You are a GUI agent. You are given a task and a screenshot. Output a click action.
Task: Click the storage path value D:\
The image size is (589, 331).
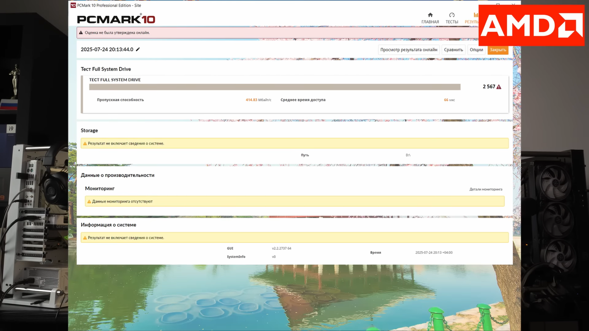click(x=408, y=155)
